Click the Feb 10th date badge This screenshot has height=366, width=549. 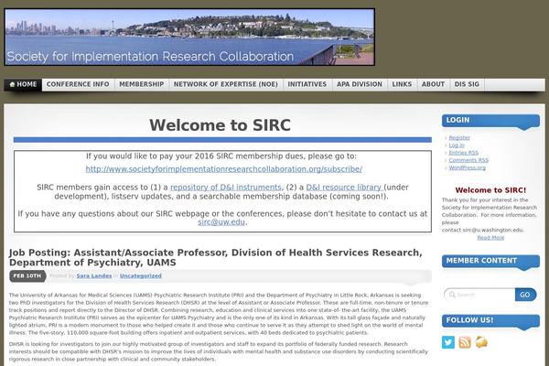(x=27, y=276)
